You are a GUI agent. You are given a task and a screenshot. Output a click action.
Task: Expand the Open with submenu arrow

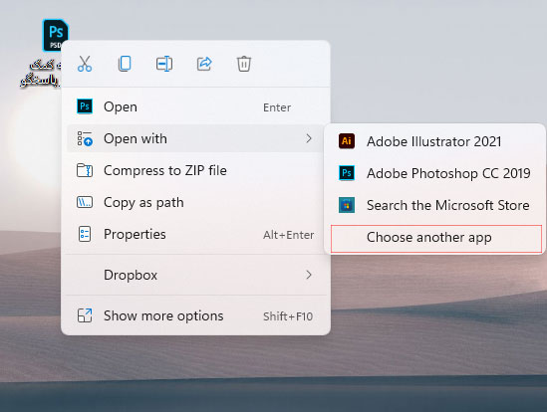pos(309,138)
